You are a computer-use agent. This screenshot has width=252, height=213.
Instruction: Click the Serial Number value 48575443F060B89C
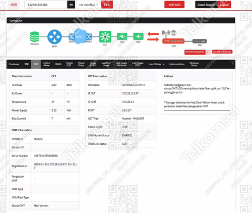pyautogui.click(x=46, y=156)
